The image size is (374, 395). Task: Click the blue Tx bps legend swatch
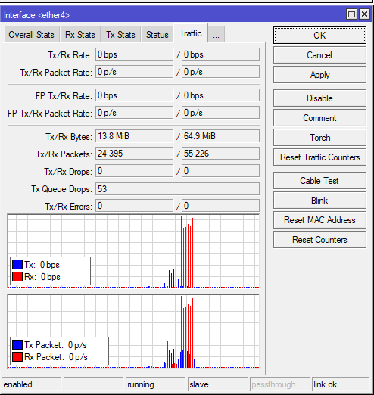(17, 265)
